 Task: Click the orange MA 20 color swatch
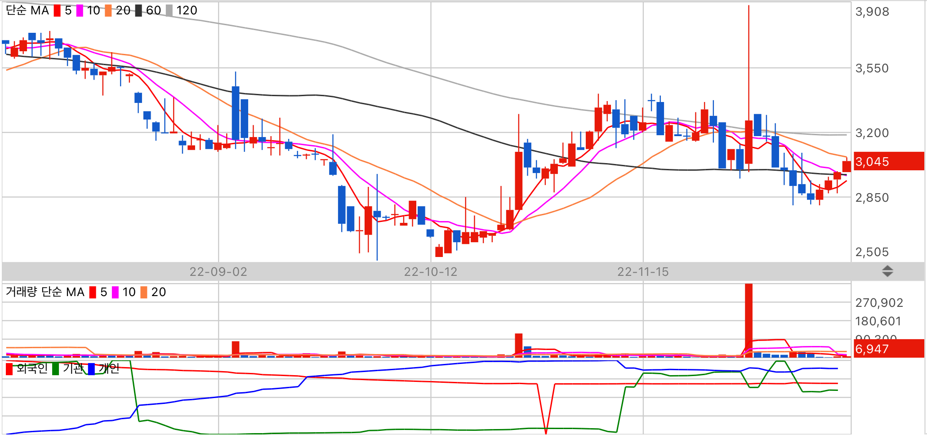point(108,11)
